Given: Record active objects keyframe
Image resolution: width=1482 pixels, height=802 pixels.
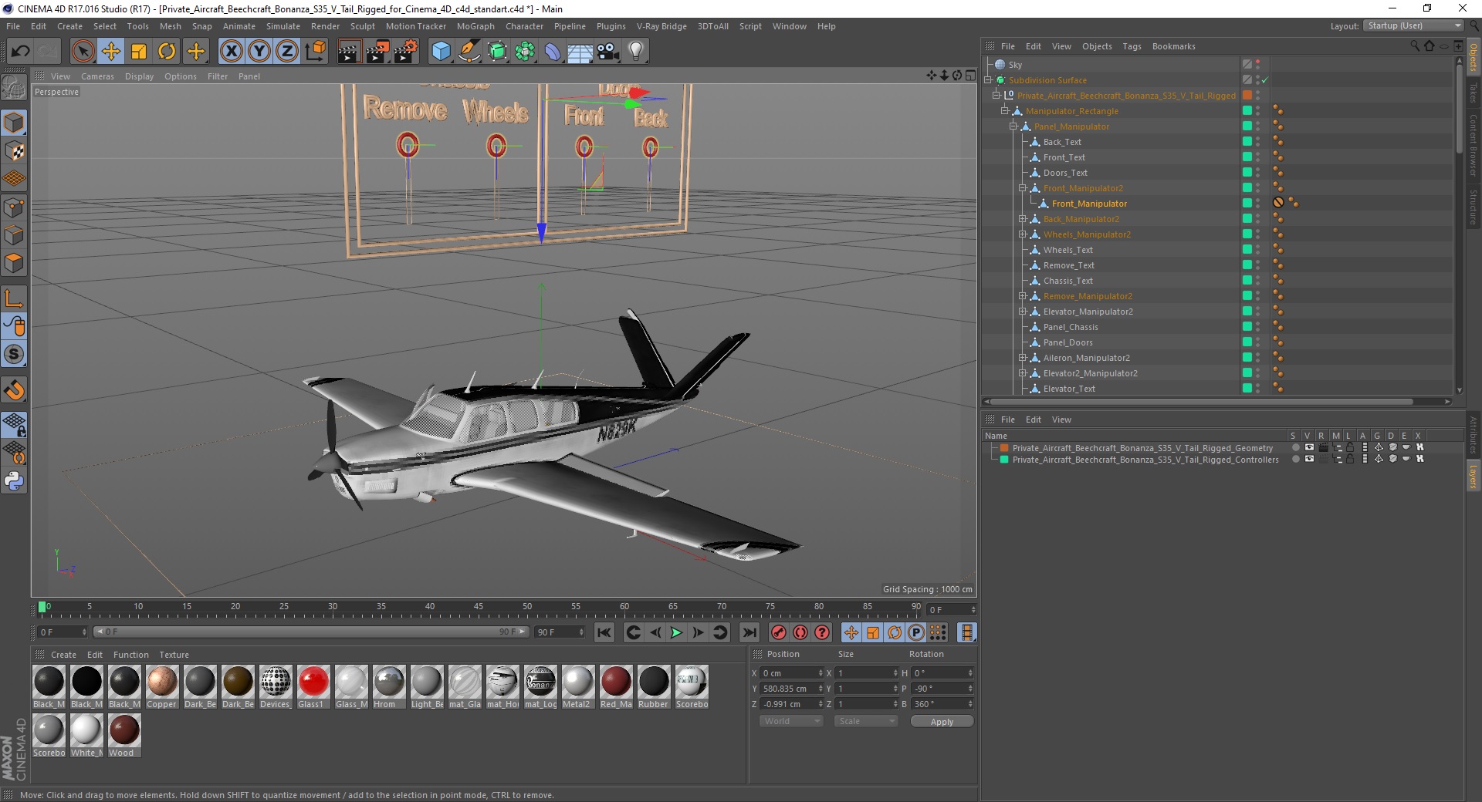Looking at the screenshot, I should (779, 632).
